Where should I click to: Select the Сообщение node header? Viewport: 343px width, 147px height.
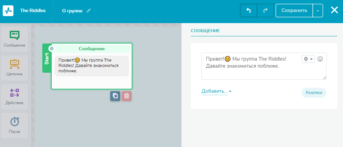point(92,49)
